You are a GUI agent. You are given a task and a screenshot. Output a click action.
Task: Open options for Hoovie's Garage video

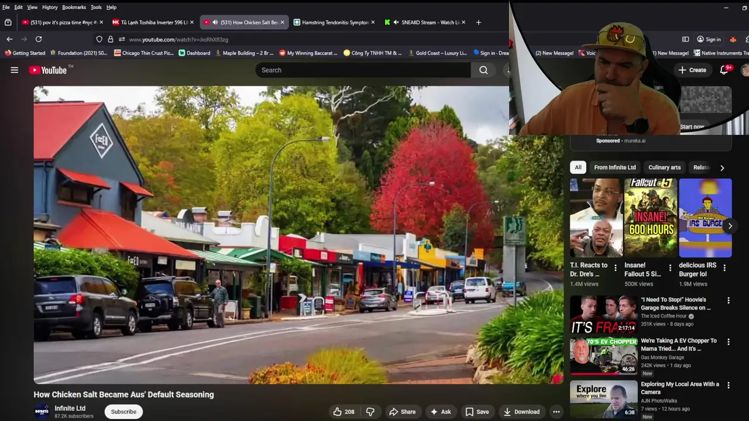tap(729, 301)
